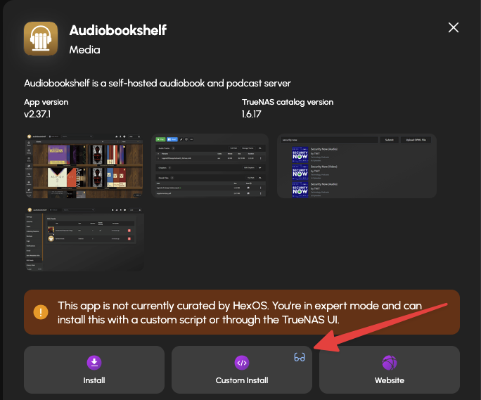Click the orange exclamation warning icon

click(x=41, y=312)
